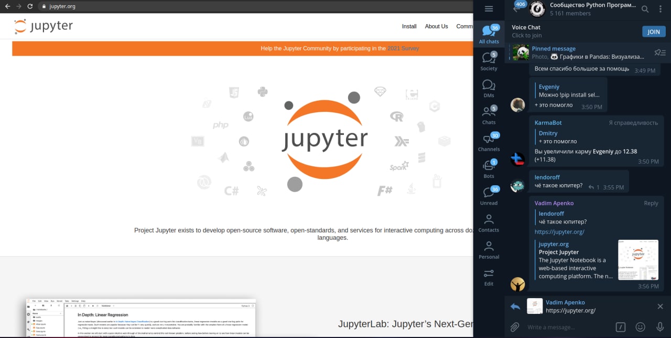Click lendoroff's avatar

518,185
